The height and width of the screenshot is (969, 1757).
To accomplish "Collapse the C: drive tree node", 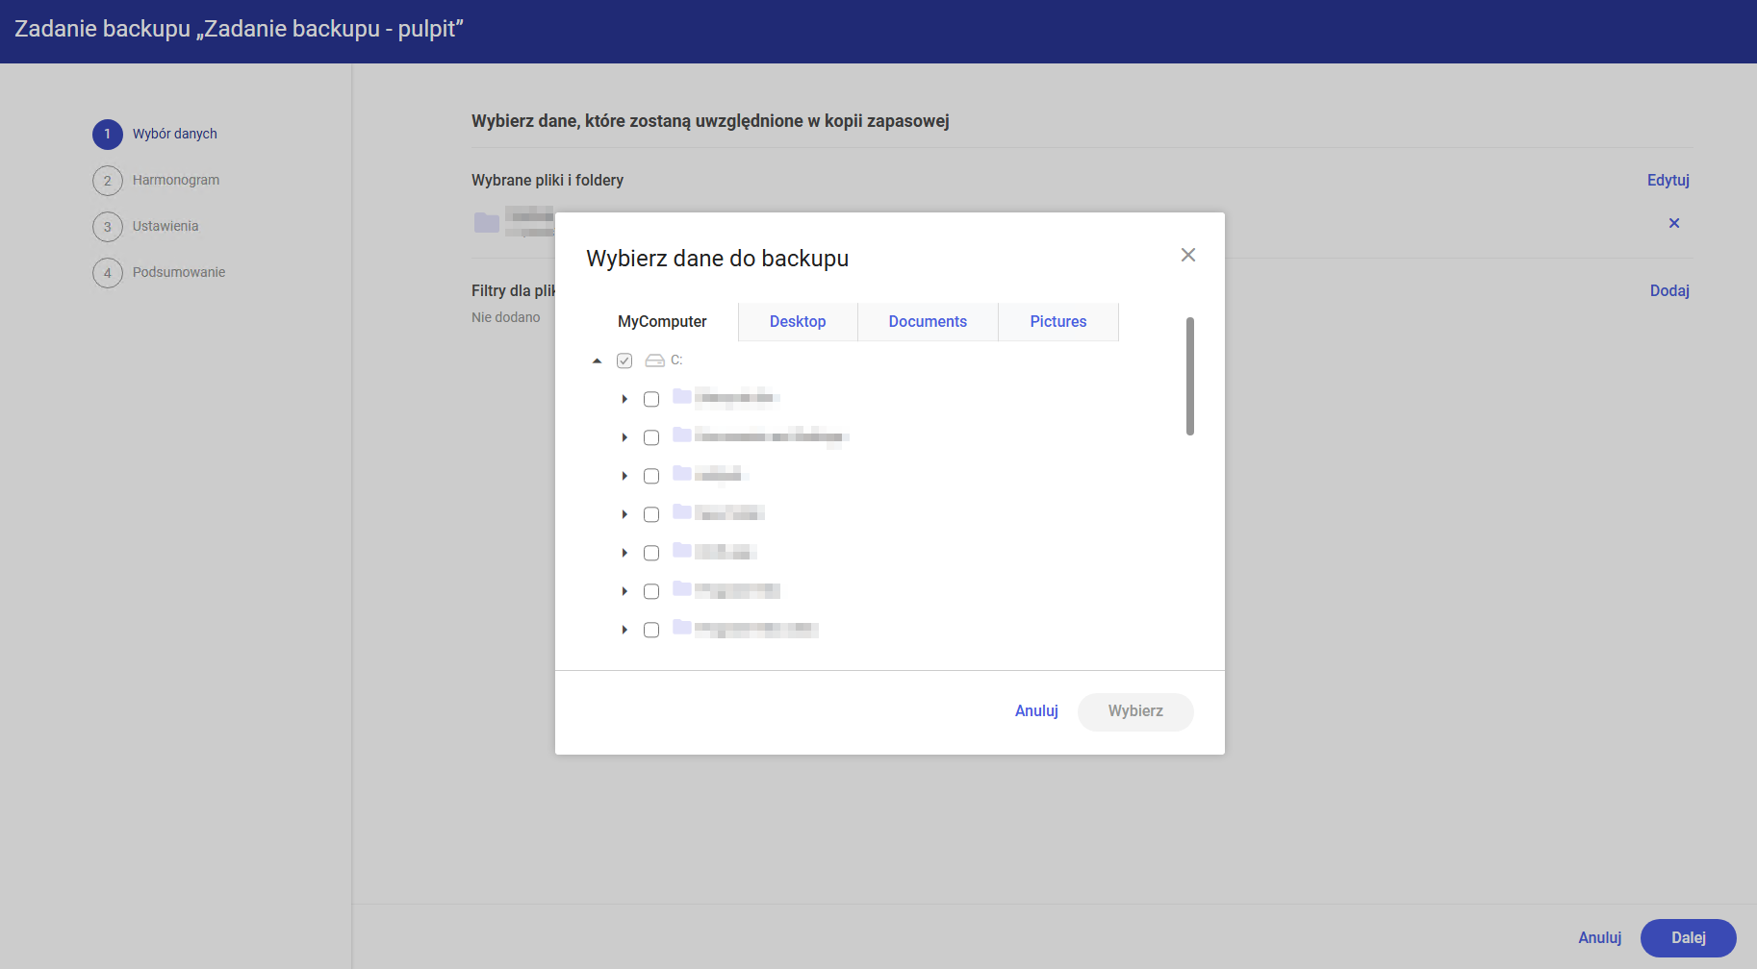I will (x=598, y=360).
